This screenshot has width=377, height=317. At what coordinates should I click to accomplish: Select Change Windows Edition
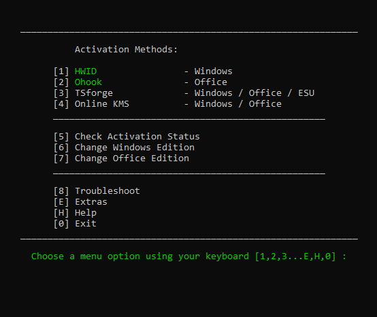point(135,148)
